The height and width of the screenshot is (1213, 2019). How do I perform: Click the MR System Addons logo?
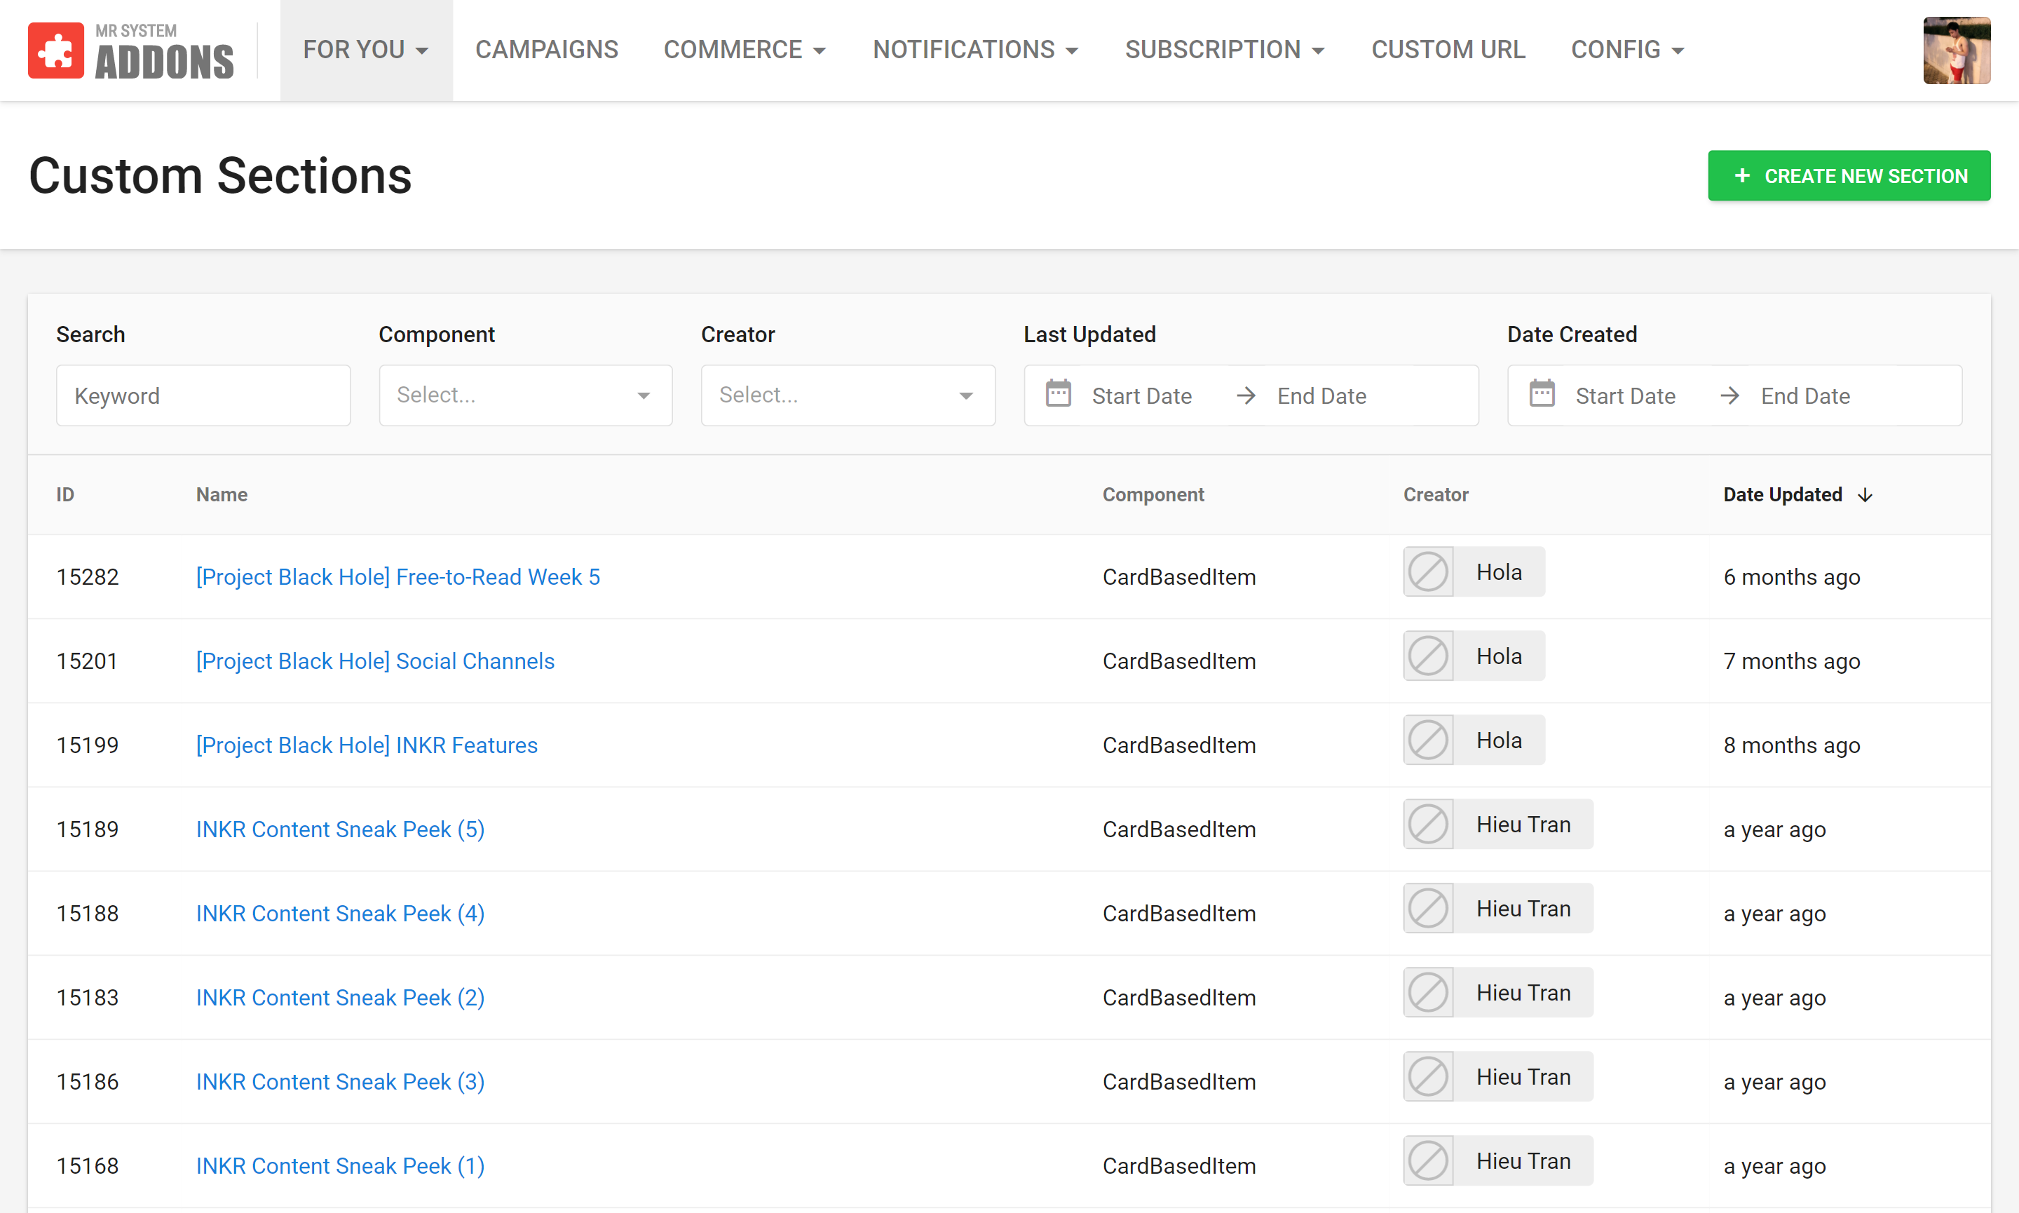pos(130,50)
